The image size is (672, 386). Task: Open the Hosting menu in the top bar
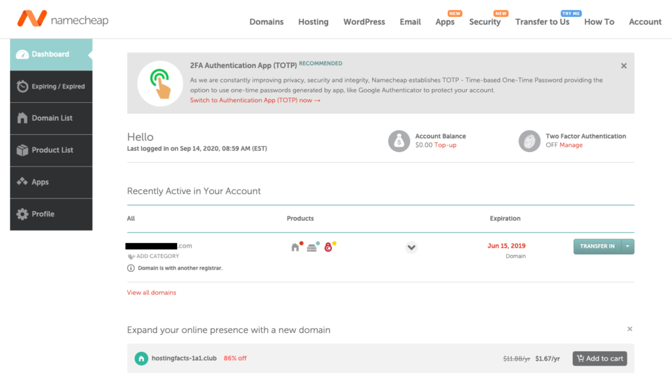(x=313, y=22)
